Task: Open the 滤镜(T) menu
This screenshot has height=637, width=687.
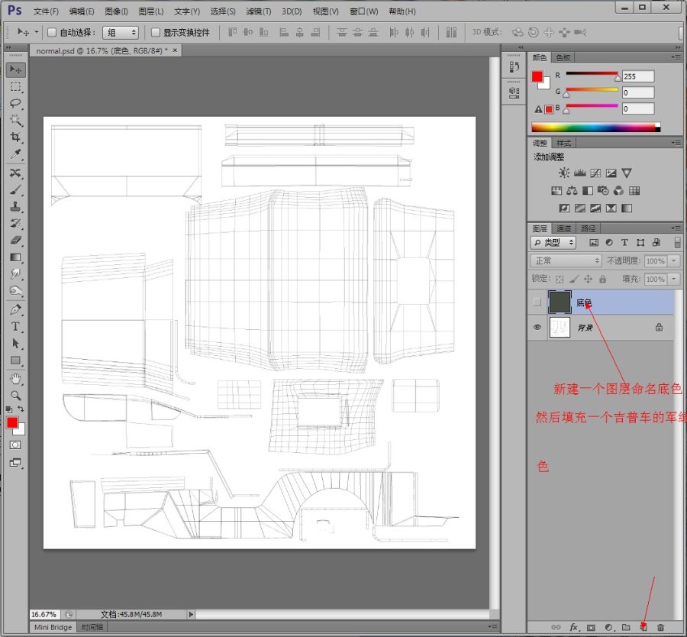Action: [x=258, y=11]
